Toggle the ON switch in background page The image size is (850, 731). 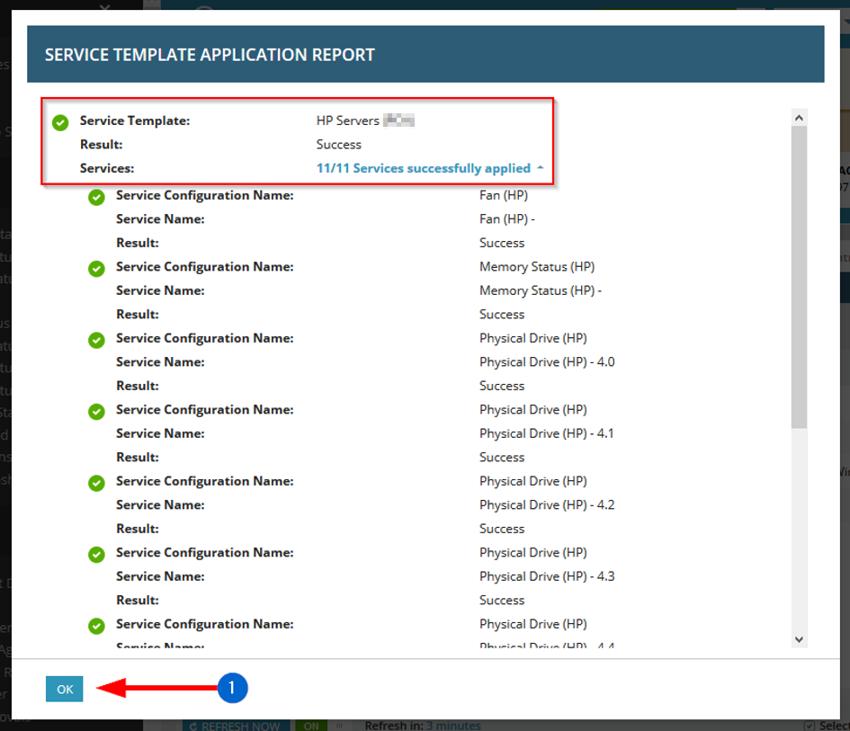point(311,726)
